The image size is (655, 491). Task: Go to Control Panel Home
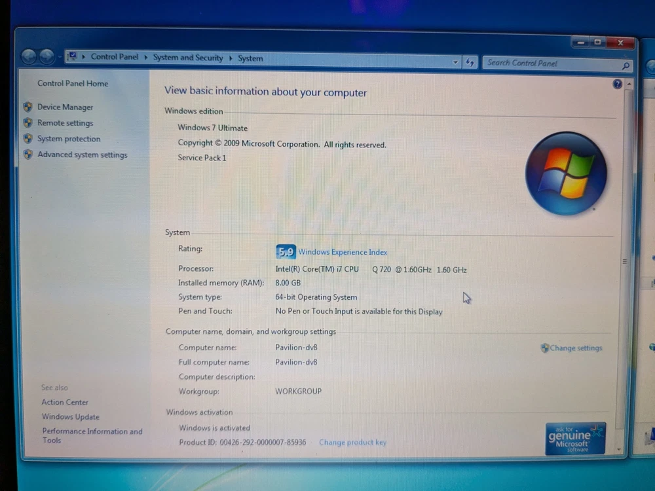[x=73, y=84]
